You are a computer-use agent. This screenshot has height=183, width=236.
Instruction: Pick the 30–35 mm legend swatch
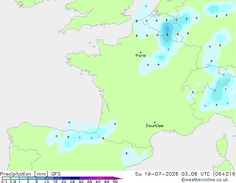pos(84,178)
